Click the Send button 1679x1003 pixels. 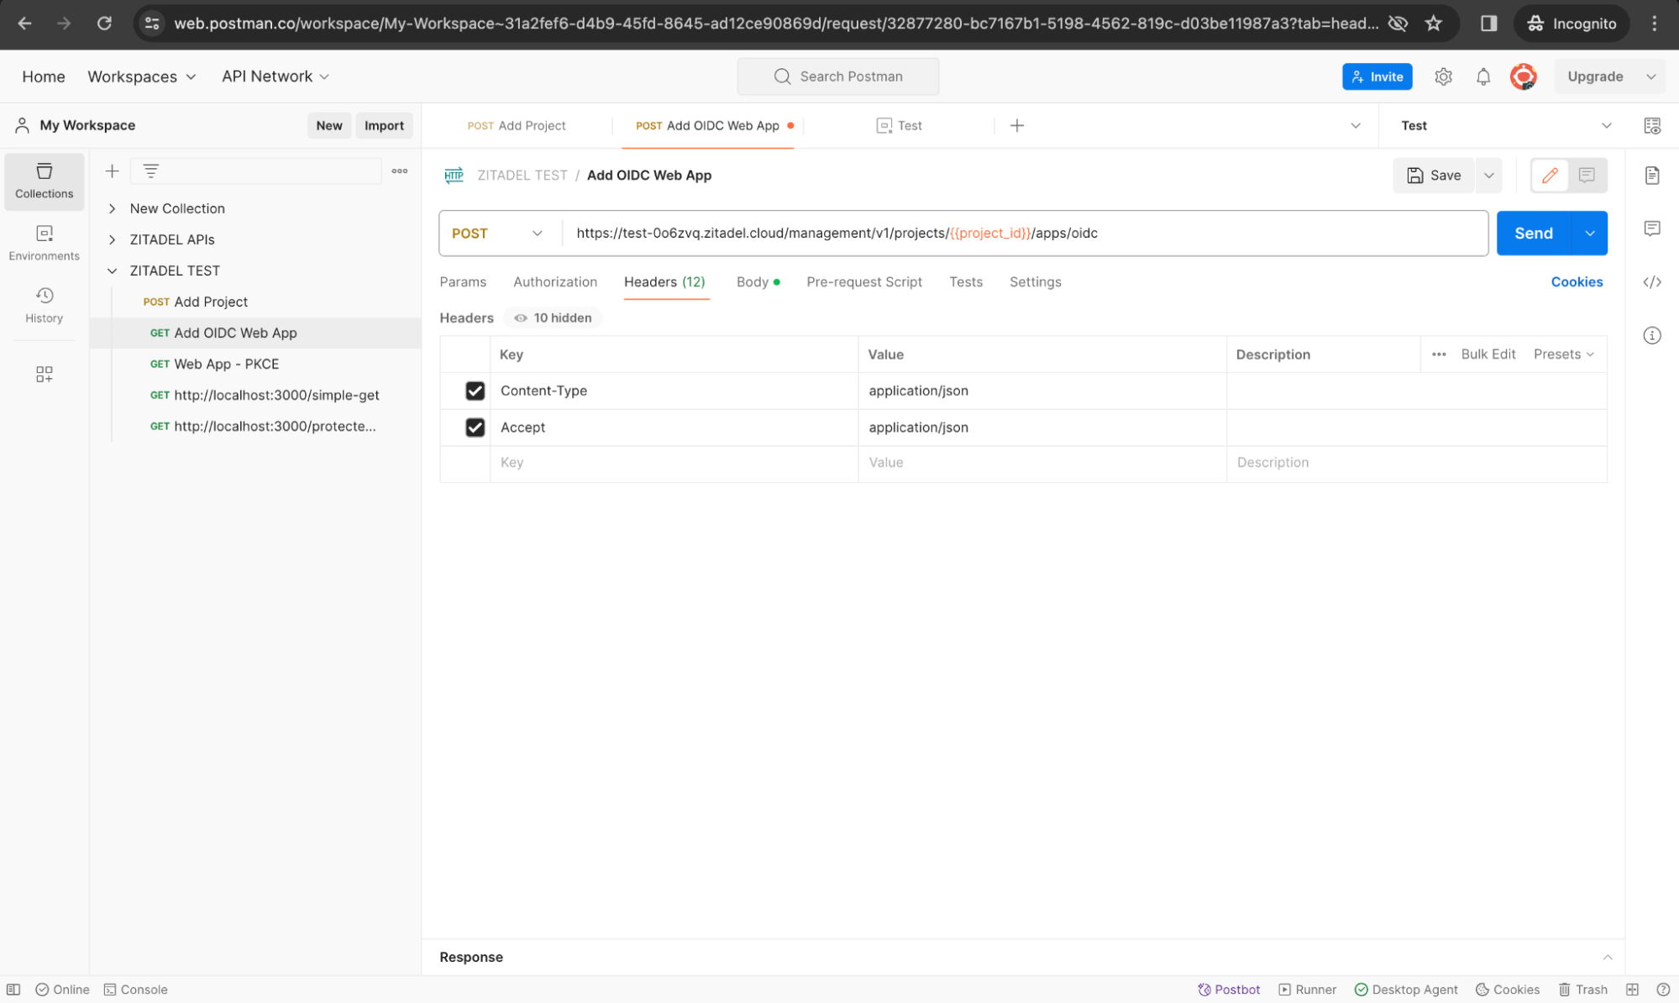(x=1532, y=234)
